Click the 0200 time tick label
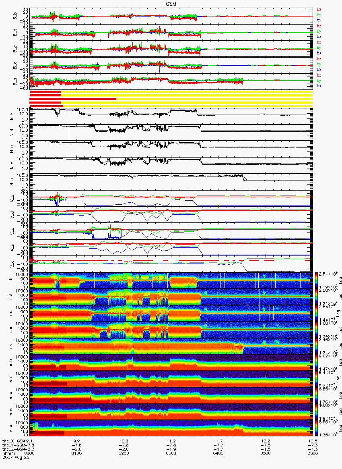Screen dimensions: 342x469 [x=124, y=453]
